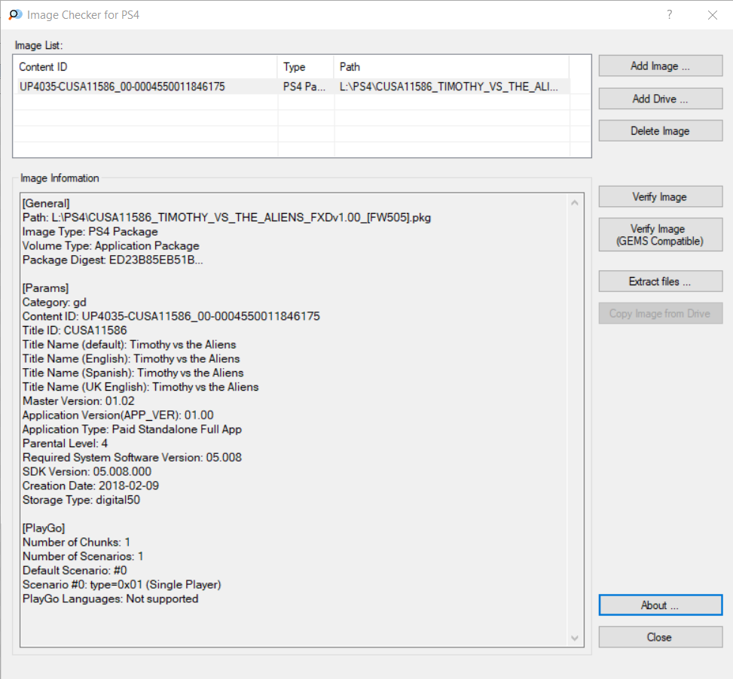Sort by Path column header
Viewport: 733px width, 679px height.
[x=452, y=67]
